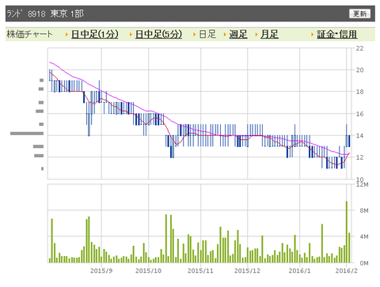Click the 20 price axis label
The image size is (380, 287).
359,70
